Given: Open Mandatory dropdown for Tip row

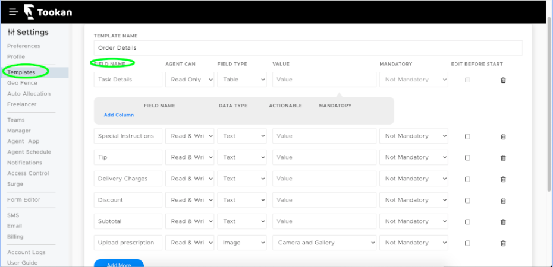Looking at the screenshot, I should [414, 157].
